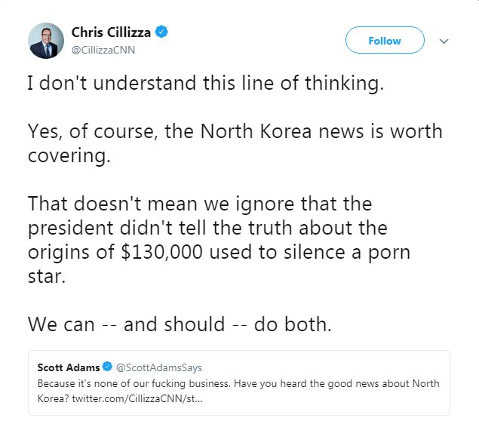Screen dimensions: 479x427
Task: Click the verified badge next to Scott Adams
Action: click(x=107, y=367)
